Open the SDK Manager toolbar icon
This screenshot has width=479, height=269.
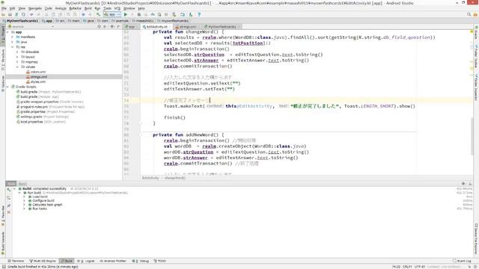coord(191,14)
